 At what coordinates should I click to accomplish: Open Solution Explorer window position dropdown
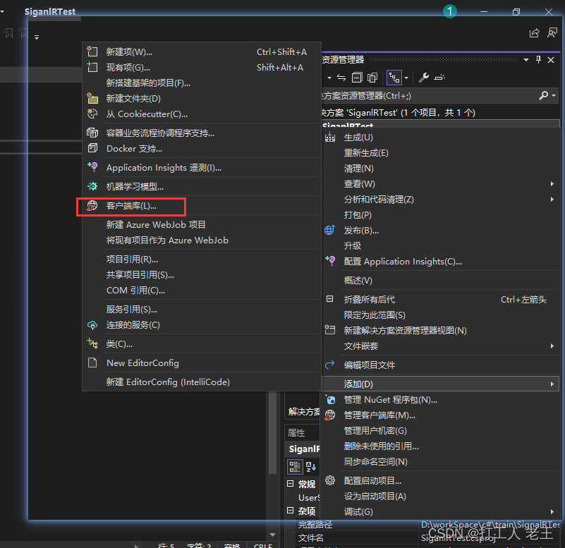pyautogui.click(x=526, y=60)
